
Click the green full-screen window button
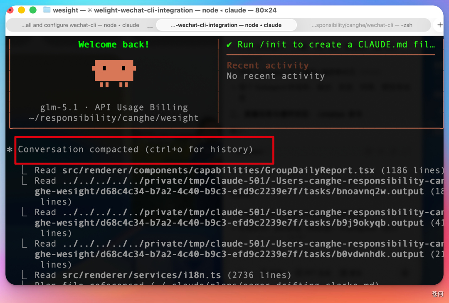(x=33, y=10)
